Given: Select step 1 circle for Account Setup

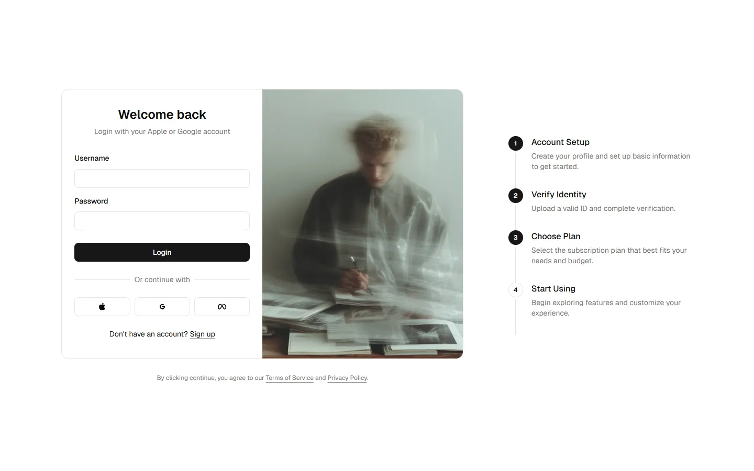Looking at the screenshot, I should pyautogui.click(x=516, y=143).
